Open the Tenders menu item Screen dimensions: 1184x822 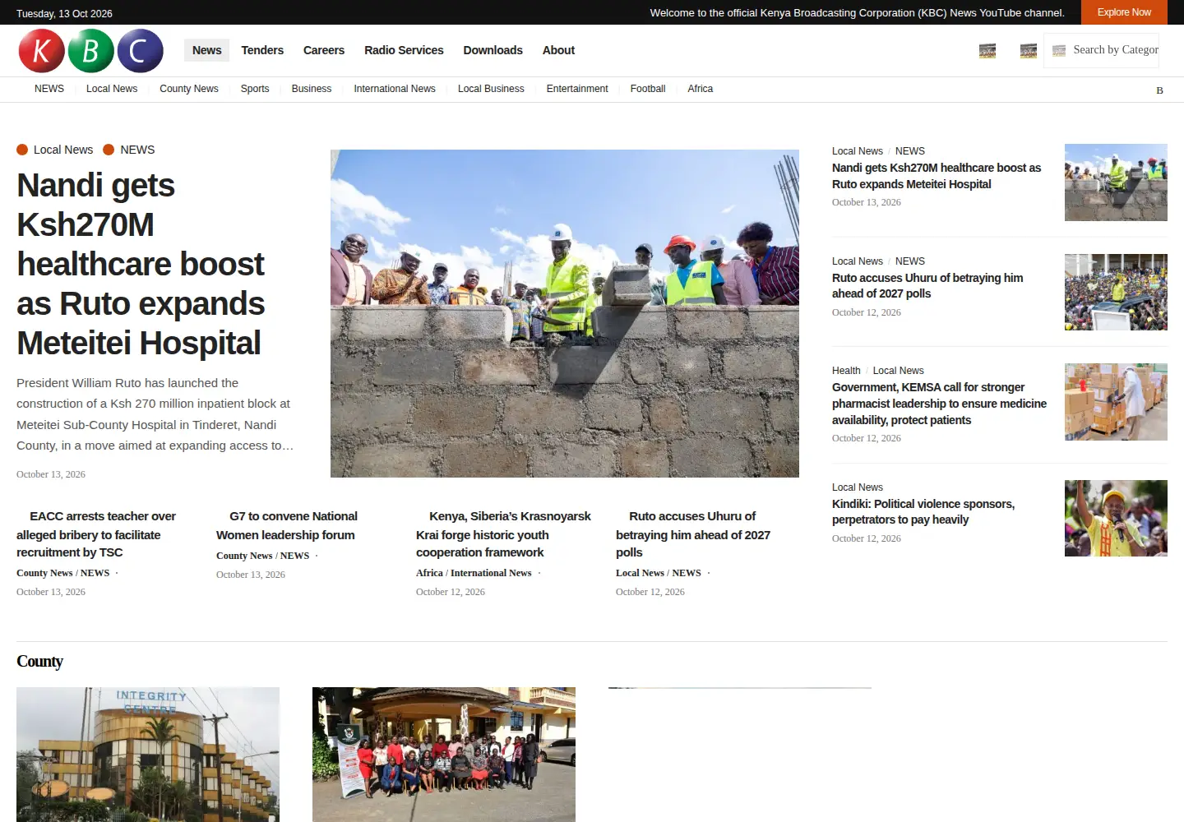262,50
